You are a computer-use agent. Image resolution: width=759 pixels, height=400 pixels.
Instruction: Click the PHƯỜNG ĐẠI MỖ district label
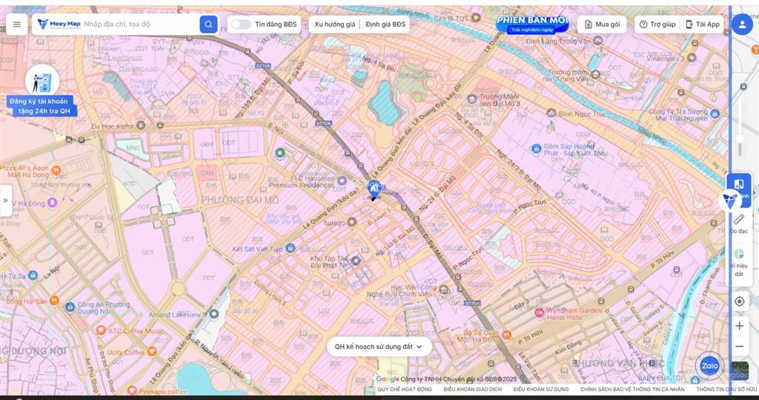coord(240,199)
